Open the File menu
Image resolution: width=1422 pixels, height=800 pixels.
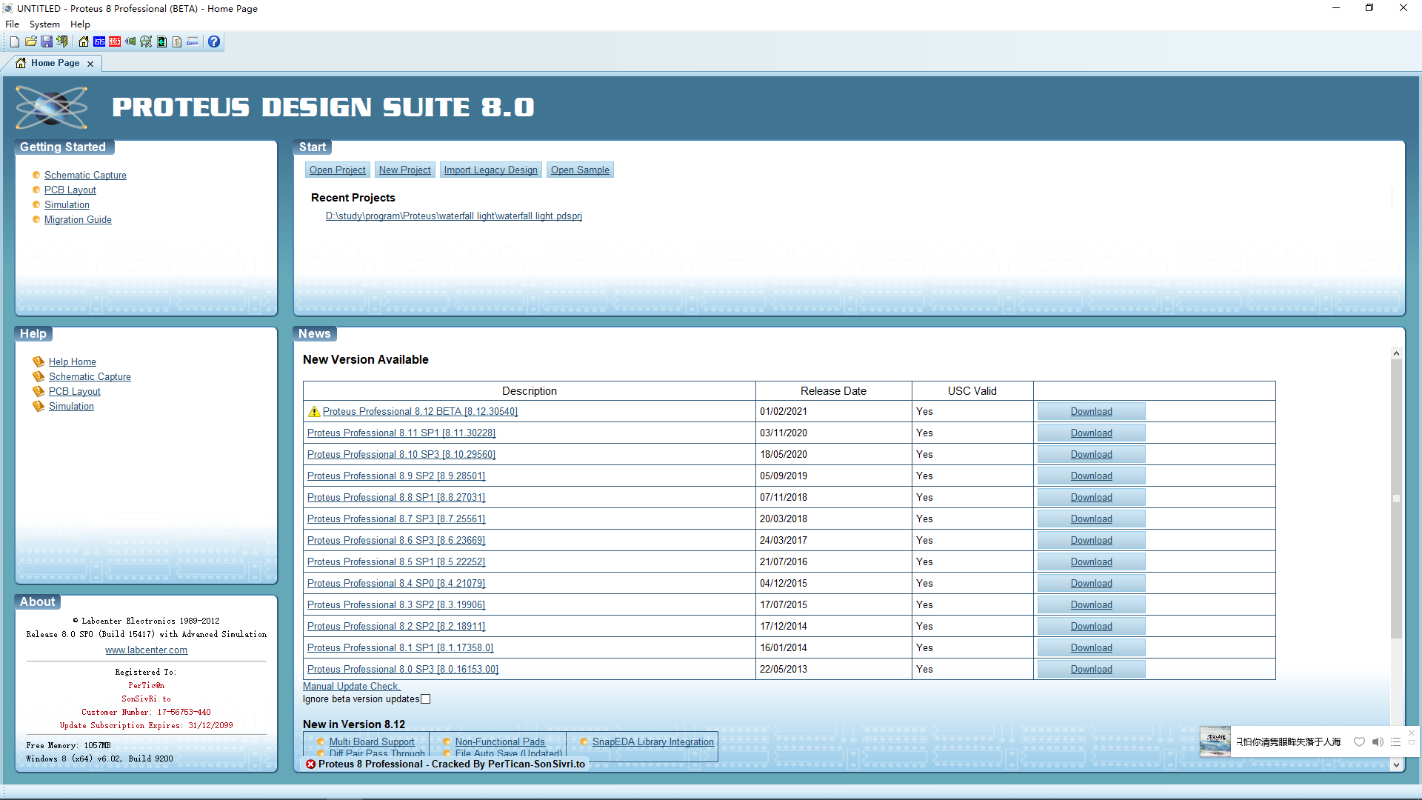pos(12,24)
